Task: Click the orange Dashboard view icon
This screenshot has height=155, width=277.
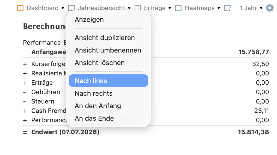Action: point(20,8)
